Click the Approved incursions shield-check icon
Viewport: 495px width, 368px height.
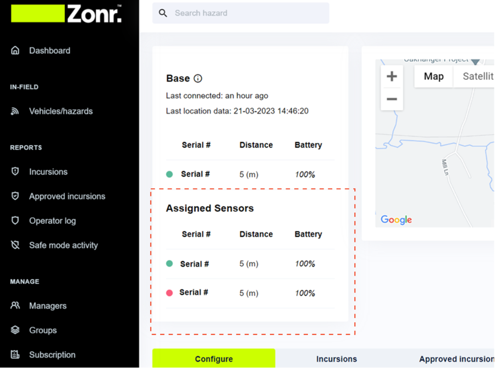tap(15, 196)
